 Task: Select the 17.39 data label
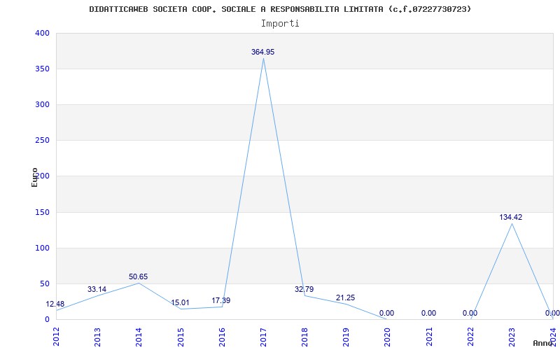tap(221, 301)
